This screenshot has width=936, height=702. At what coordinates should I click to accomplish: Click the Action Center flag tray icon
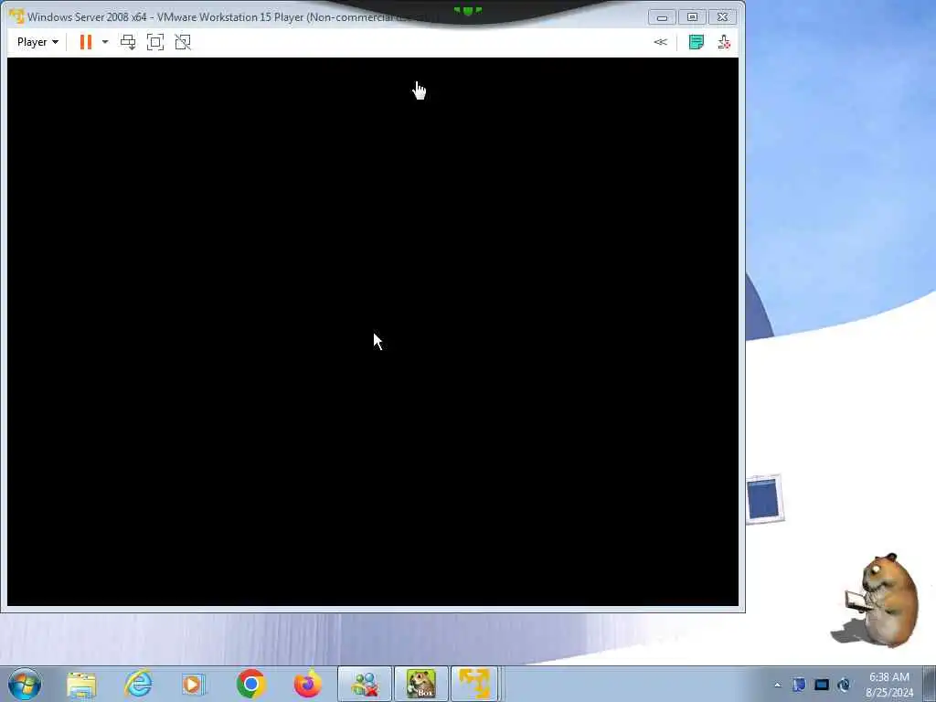point(799,685)
